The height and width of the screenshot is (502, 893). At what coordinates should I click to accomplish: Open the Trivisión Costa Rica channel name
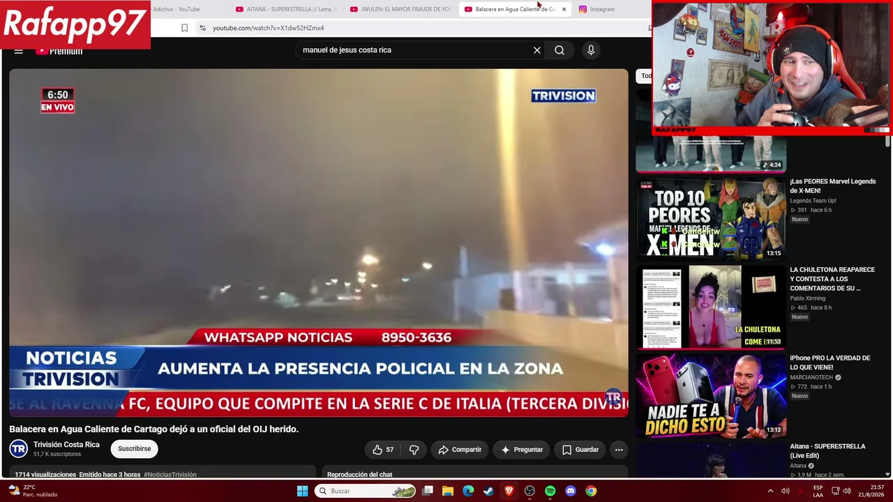point(66,445)
